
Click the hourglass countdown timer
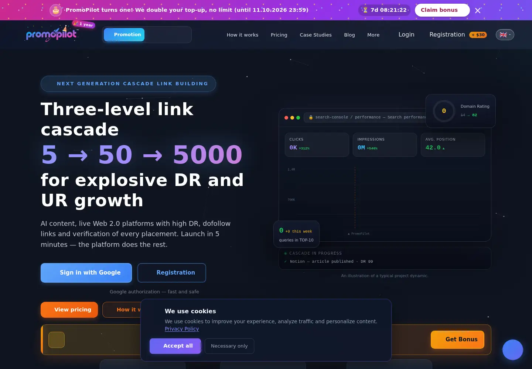tap(384, 10)
